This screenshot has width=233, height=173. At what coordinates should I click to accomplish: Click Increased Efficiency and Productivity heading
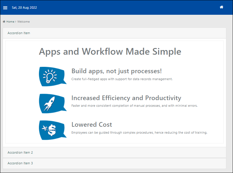pos(126,98)
